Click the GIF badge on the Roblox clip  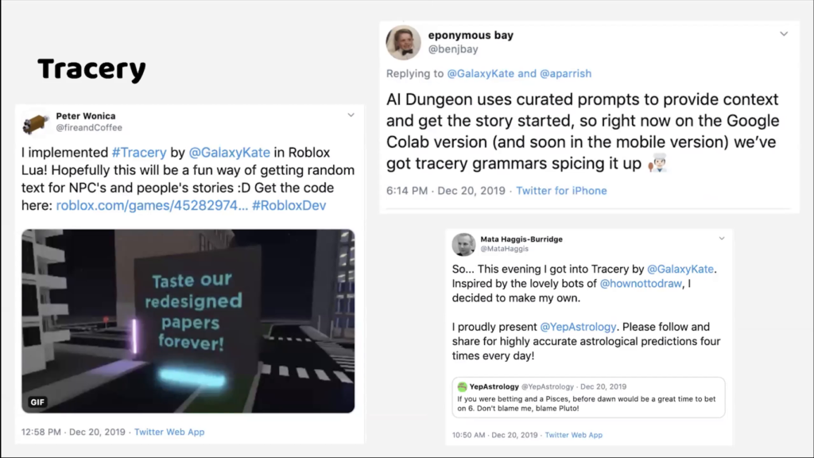click(37, 402)
